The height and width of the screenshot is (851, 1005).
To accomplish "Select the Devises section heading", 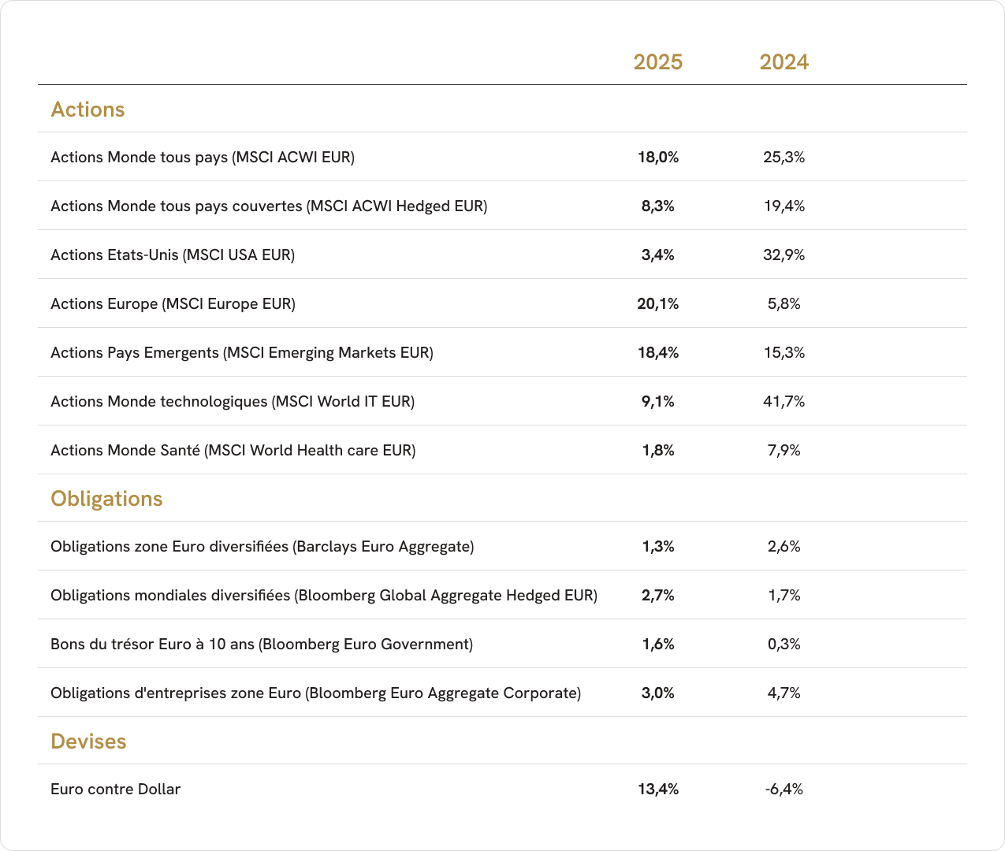I will click(88, 741).
